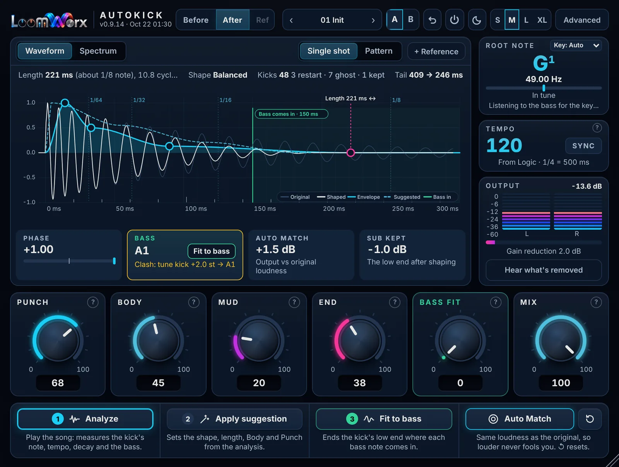
Task: Set interface size to S
Action: [x=498, y=20]
